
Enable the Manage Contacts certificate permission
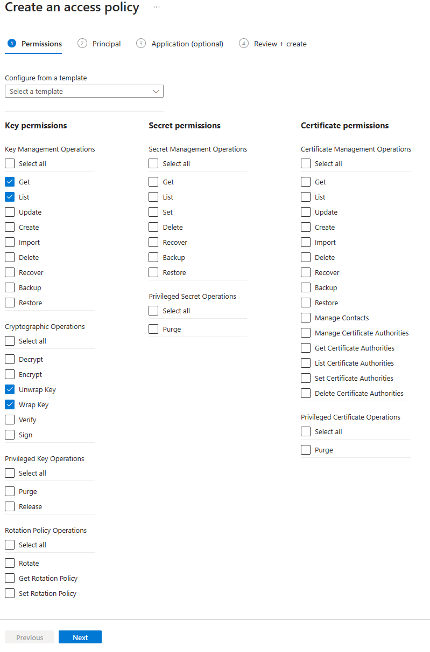click(306, 318)
